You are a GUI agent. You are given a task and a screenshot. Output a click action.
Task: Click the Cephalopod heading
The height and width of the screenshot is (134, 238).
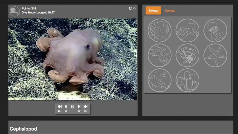(23, 129)
